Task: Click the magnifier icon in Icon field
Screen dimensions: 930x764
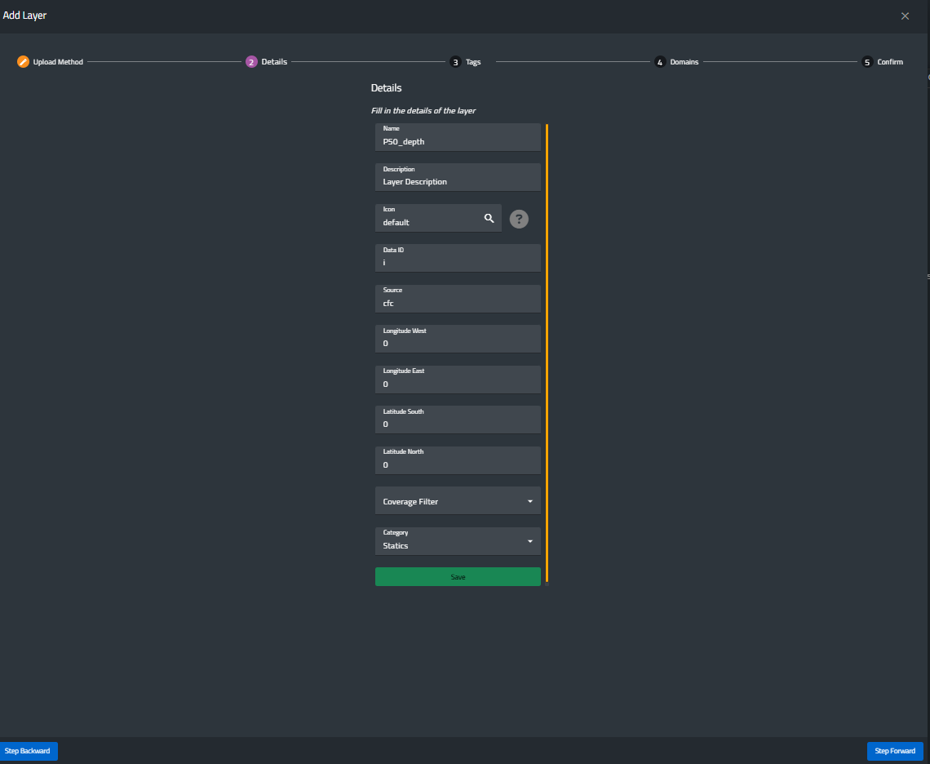Action: [x=489, y=218]
